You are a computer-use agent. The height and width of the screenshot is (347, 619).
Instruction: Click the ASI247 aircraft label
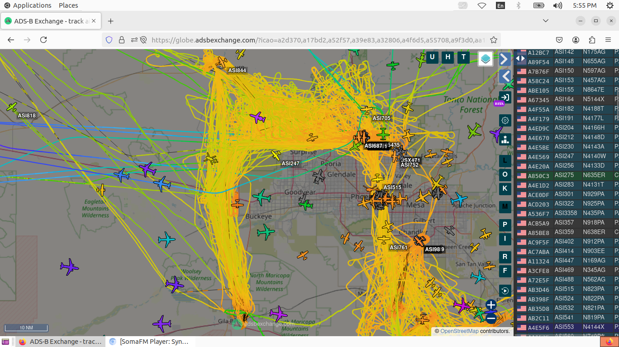click(x=290, y=164)
